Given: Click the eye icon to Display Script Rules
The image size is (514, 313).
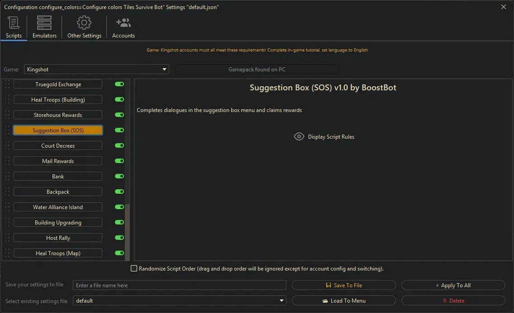Looking at the screenshot, I should click(x=299, y=136).
